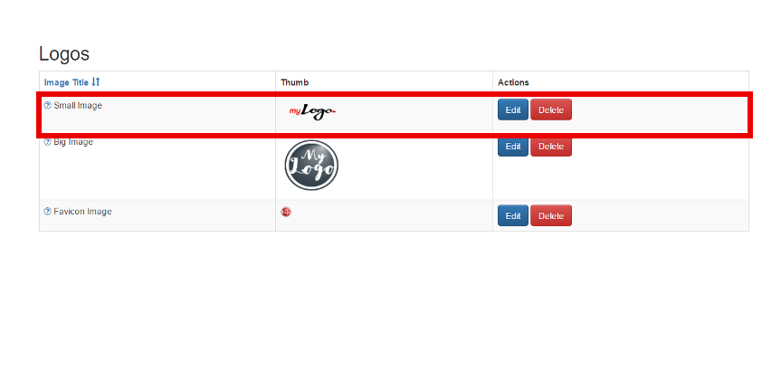Select the Big Image row title
781x390 pixels.
click(73, 142)
